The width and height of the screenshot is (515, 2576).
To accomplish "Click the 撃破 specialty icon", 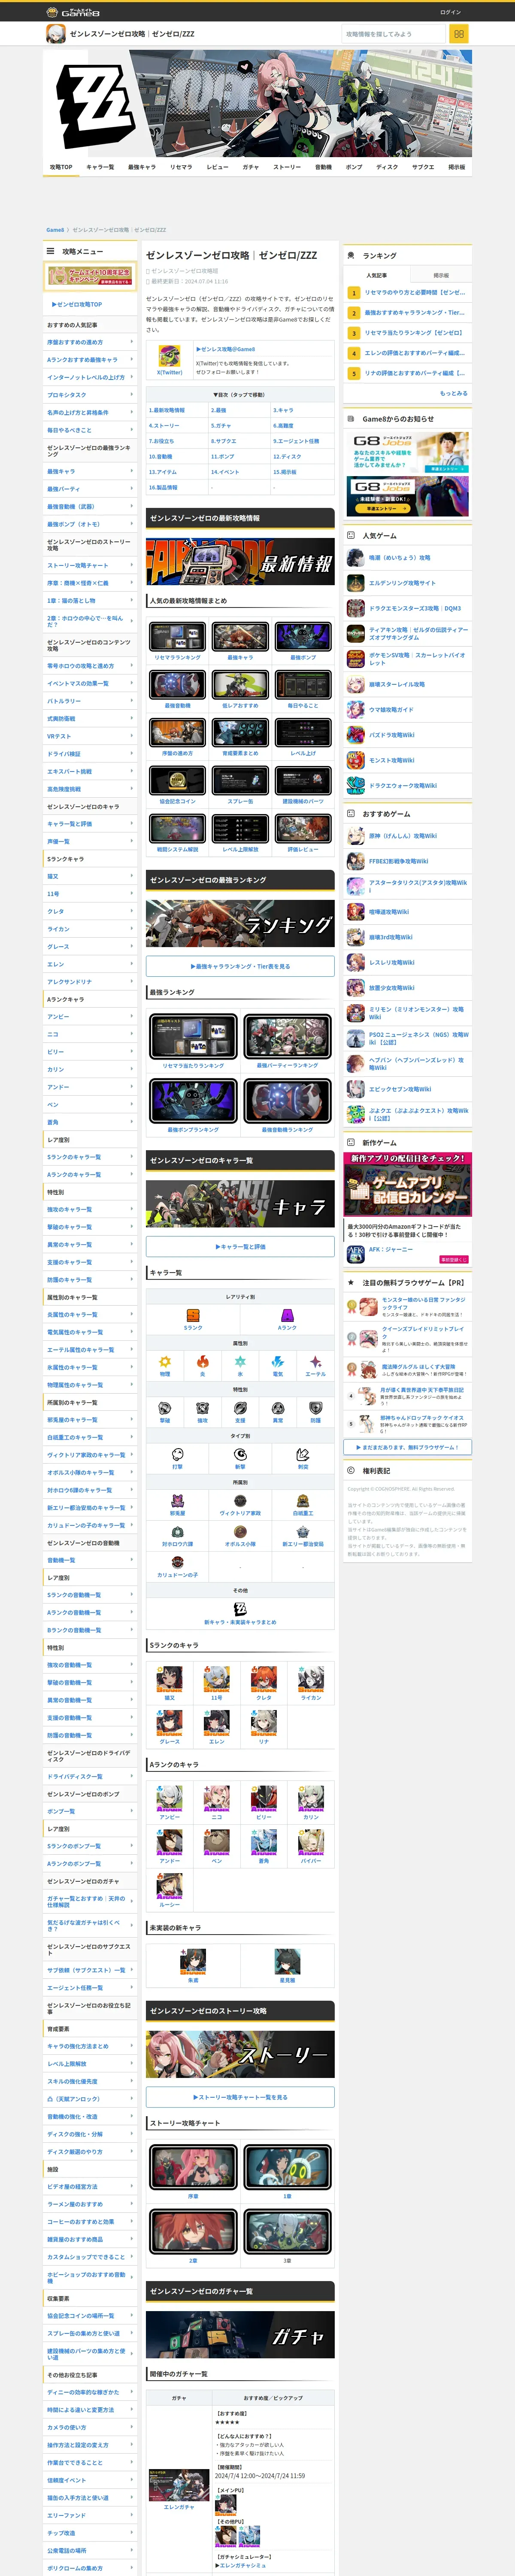I will point(165,1408).
